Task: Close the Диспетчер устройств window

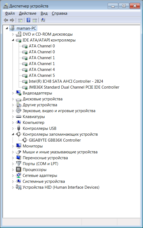Action: pyautogui.click(x=135, y=6)
